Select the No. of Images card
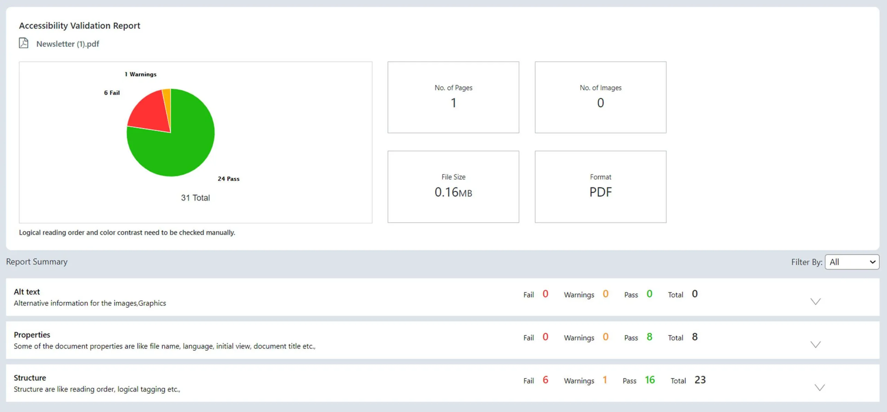This screenshot has width=887, height=412. pyautogui.click(x=600, y=97)
